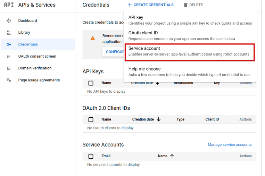Click the Credentials key icon

pos(9,44)
